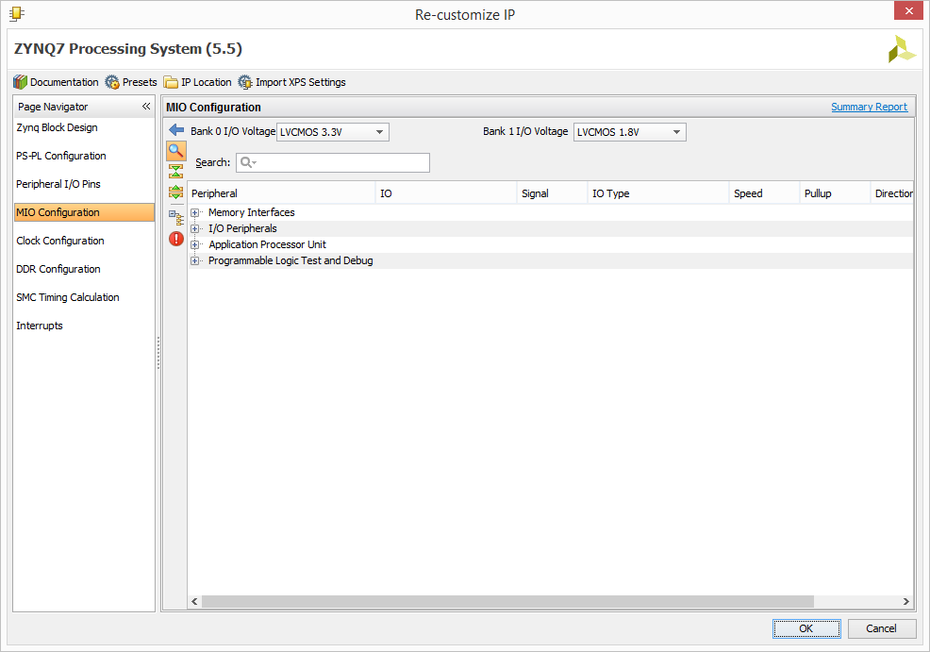Image resolution: width=930 pixels, height=652 pixels.
Task: Expand the Memory Interfaces tree node
Action: (194, 212)
